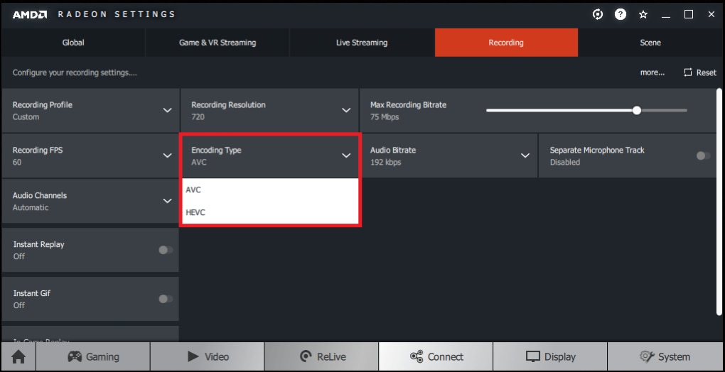Open the Connect section
The height and width of the screenshot is (372, 725).
pyautogui.click(x=436, y=357)
